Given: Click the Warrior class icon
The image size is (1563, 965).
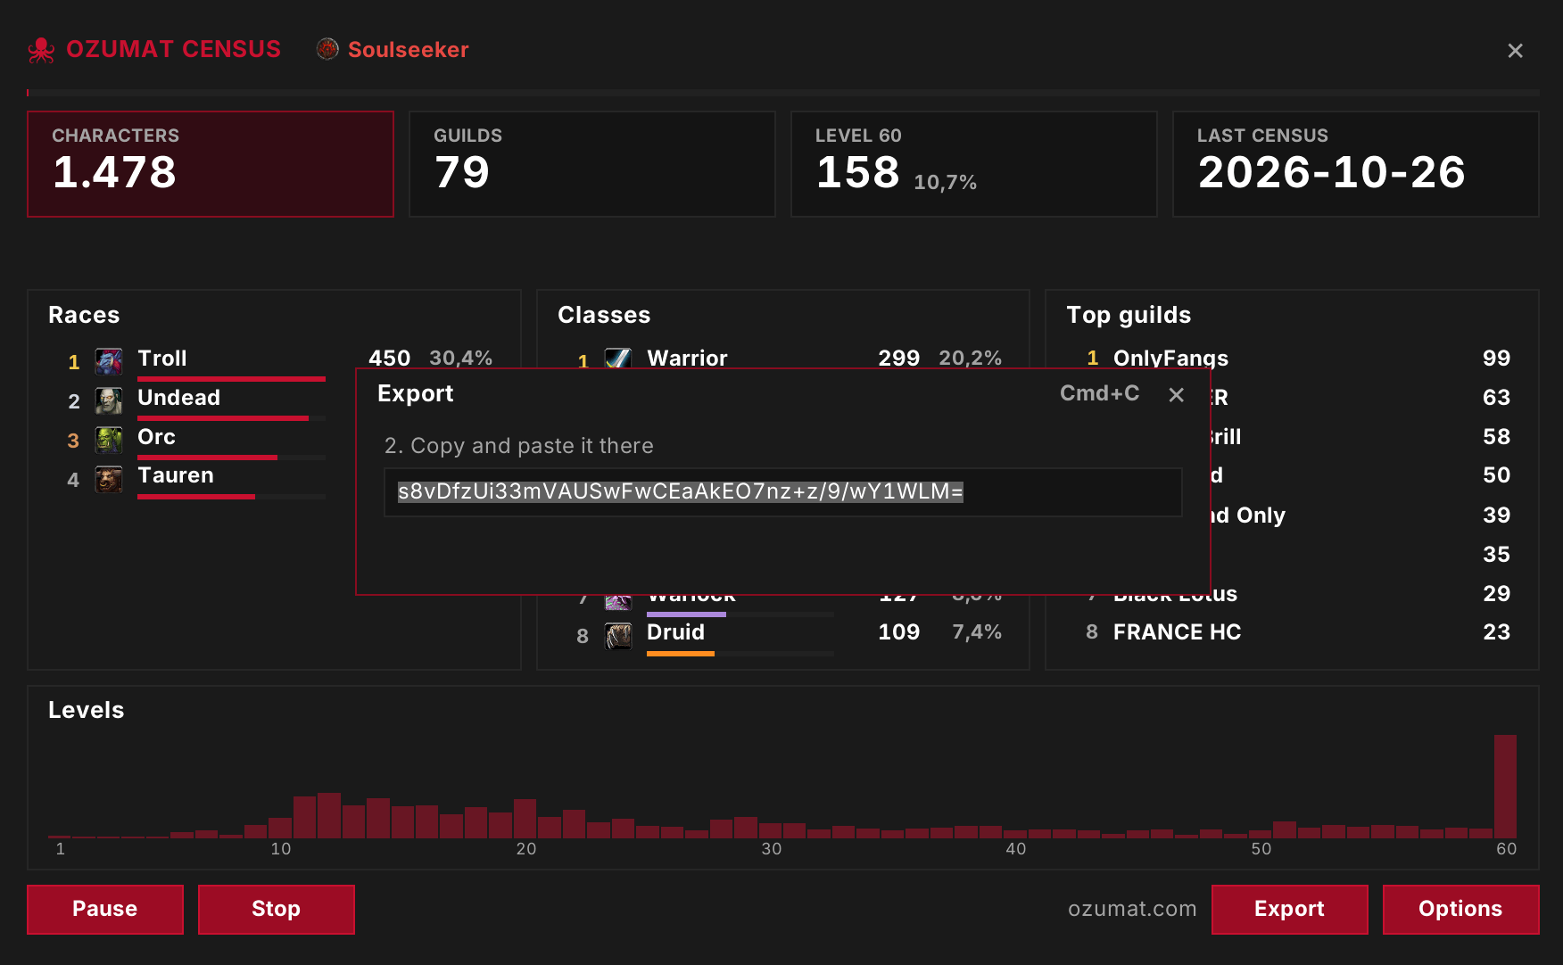Looking at the screenshot, I should tap(618, 359).
